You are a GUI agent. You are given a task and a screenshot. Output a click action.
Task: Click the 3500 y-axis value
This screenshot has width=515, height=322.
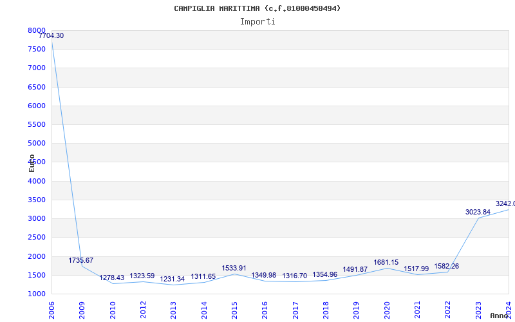[37, 200]
